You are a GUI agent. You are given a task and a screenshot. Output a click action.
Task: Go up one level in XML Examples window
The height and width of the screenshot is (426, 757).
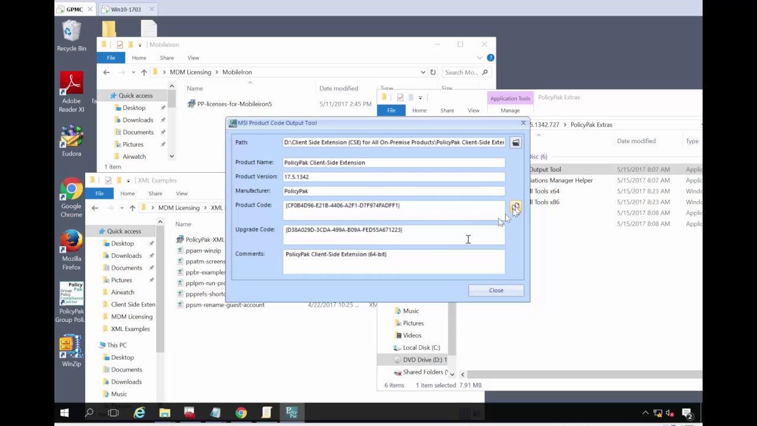[132, 208]
